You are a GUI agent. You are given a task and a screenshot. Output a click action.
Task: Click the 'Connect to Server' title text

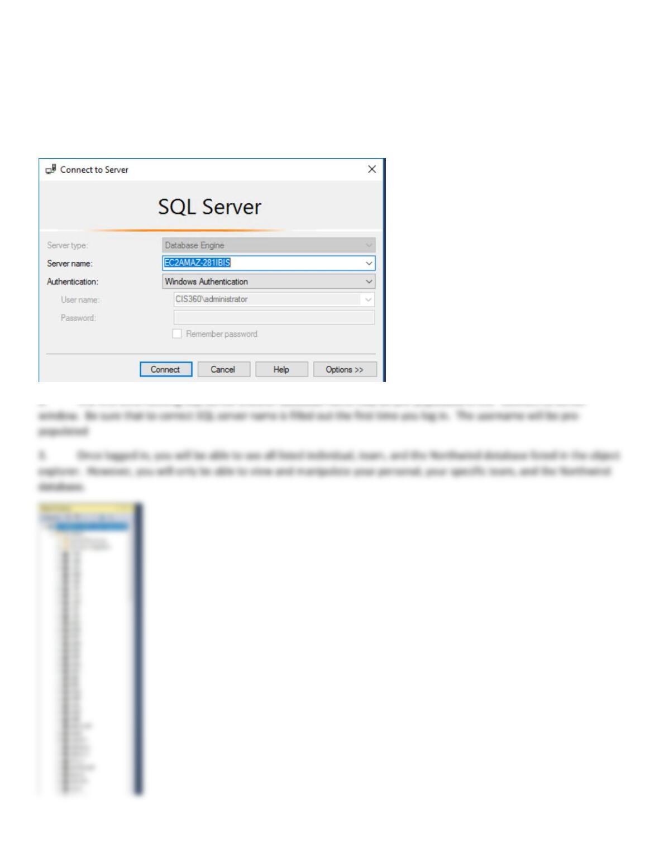tap(94, 169)
